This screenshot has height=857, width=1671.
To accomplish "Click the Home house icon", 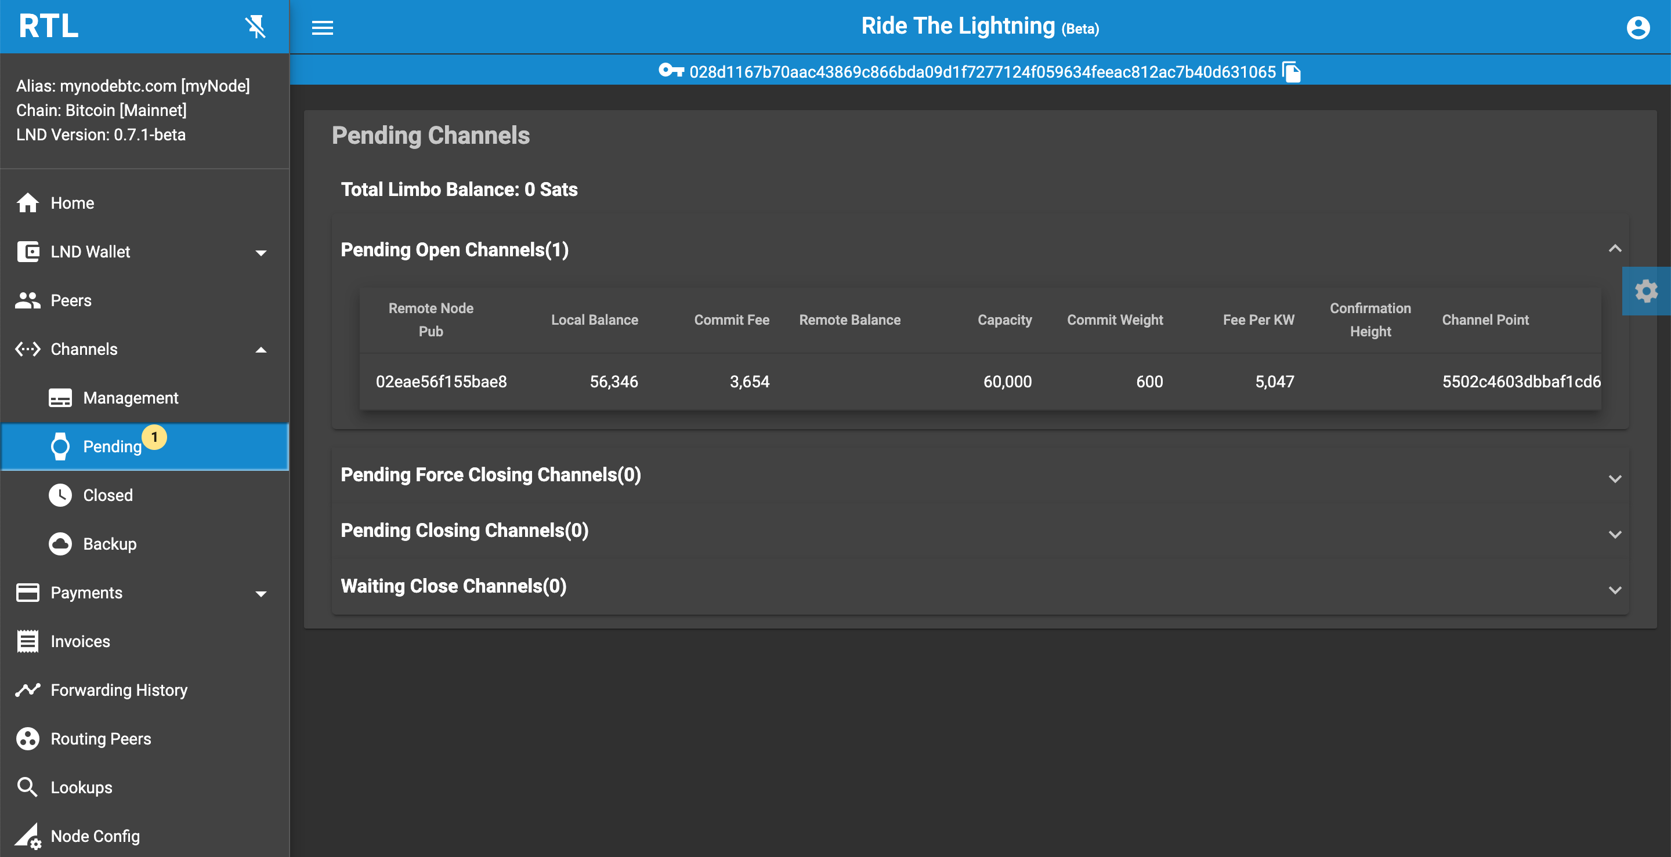I will [27, 203].
